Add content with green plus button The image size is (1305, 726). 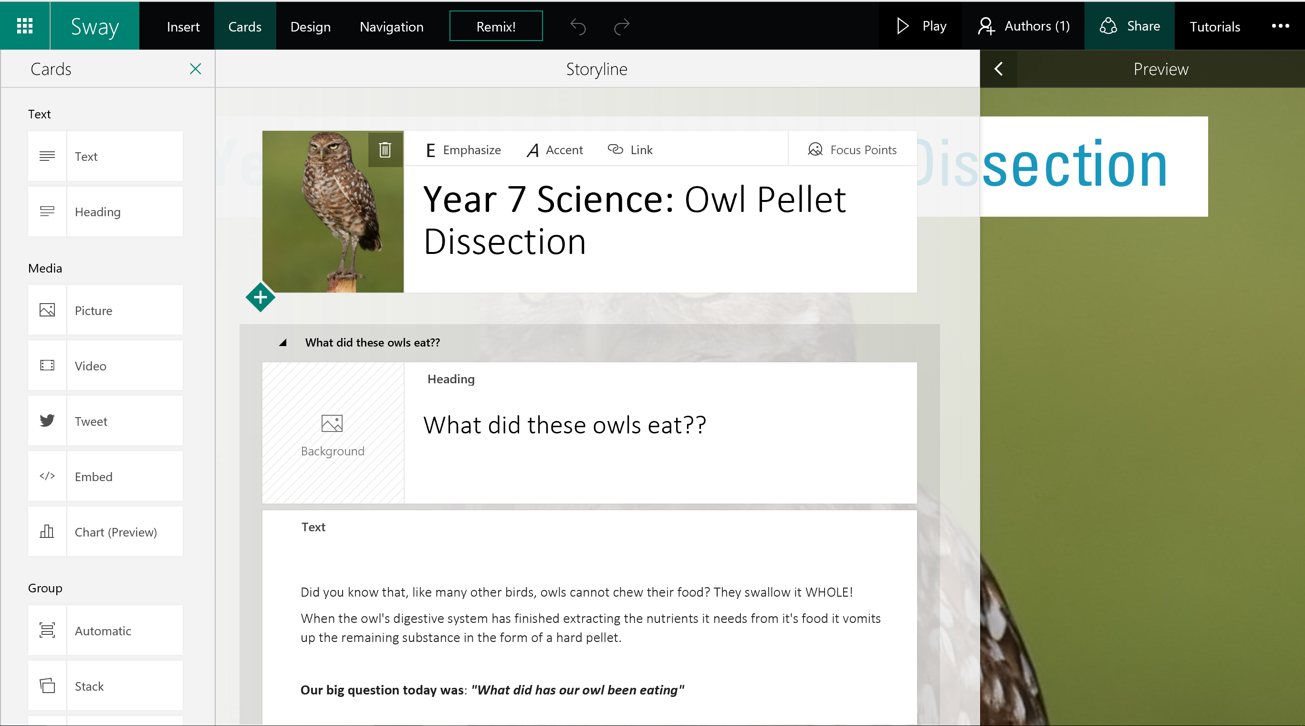pyautogui.click(x=261, y=297)
